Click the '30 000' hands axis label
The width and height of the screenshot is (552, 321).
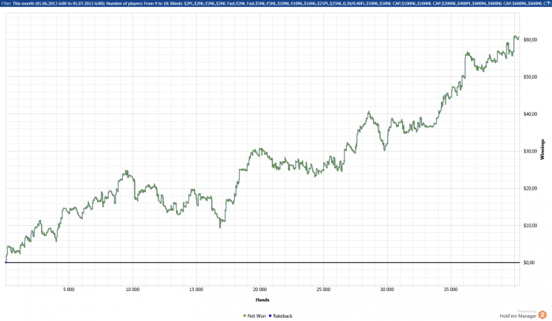387,290
